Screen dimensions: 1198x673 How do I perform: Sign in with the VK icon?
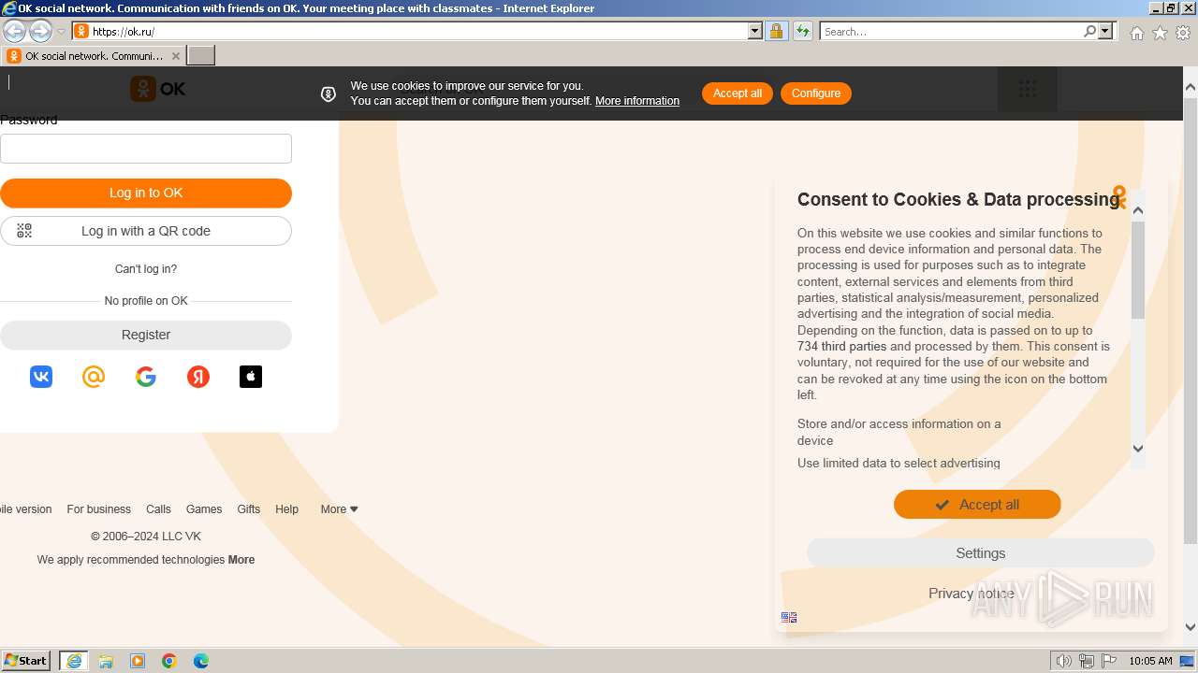(x=41, y=377)
